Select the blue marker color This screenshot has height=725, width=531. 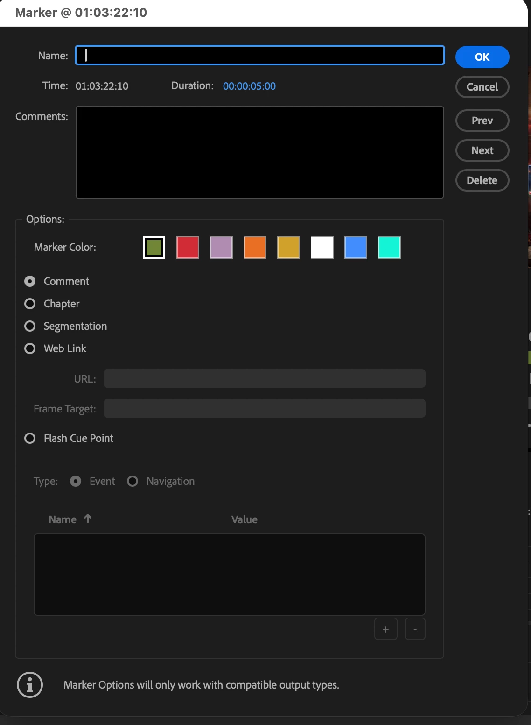coord(356,248)
